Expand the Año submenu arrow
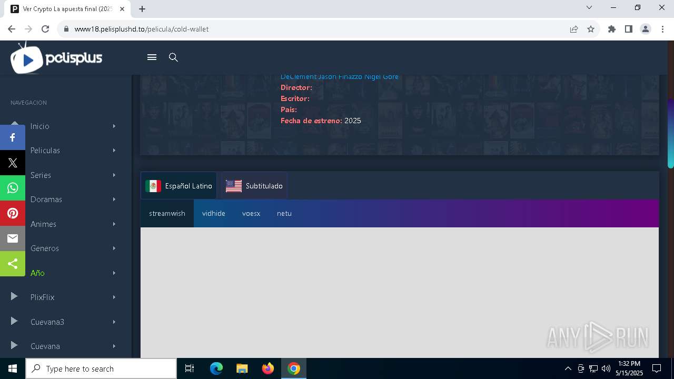 point(114,273)
